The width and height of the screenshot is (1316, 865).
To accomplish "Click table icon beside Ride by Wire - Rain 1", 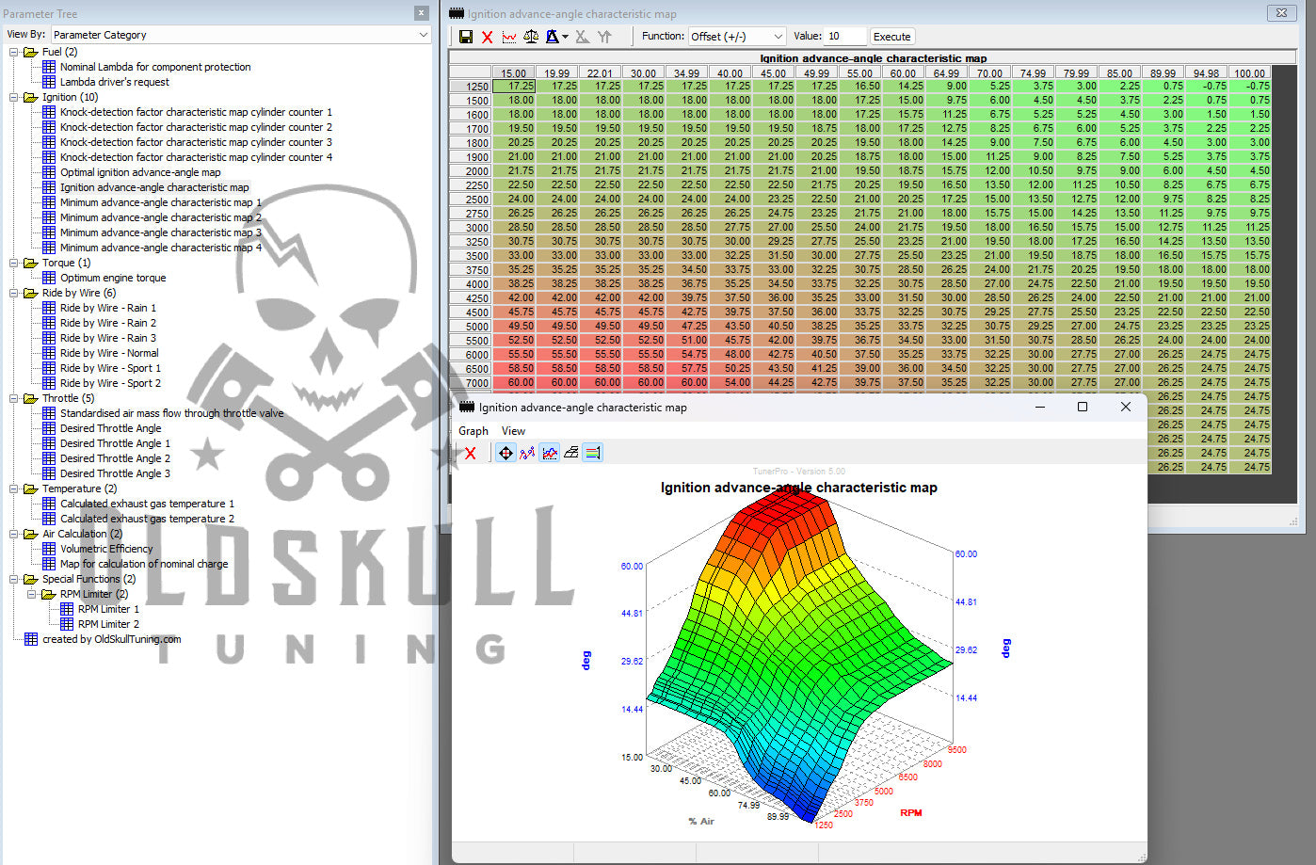I will (x=49, y=308).
